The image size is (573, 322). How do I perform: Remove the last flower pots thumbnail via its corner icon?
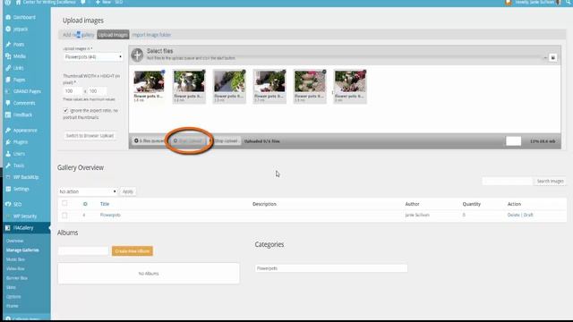point(364,72)
